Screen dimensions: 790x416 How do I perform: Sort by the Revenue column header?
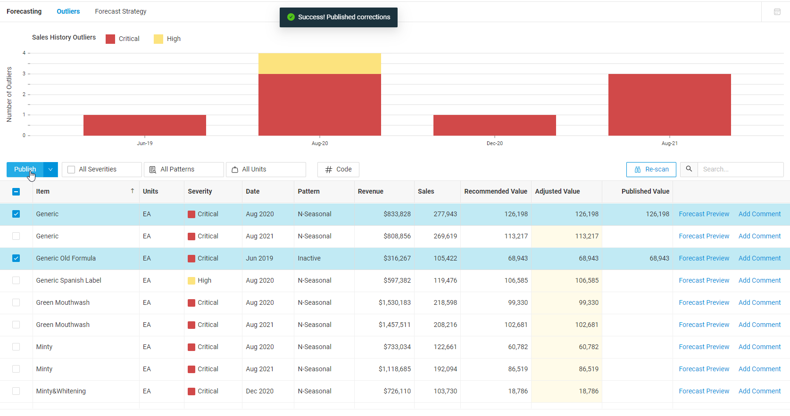pyautogui.click(x=371, y=191)
